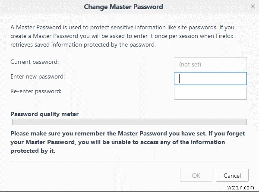Select the disabled current password '(not set)' field
259x192 pixels.
click(210, 64)
